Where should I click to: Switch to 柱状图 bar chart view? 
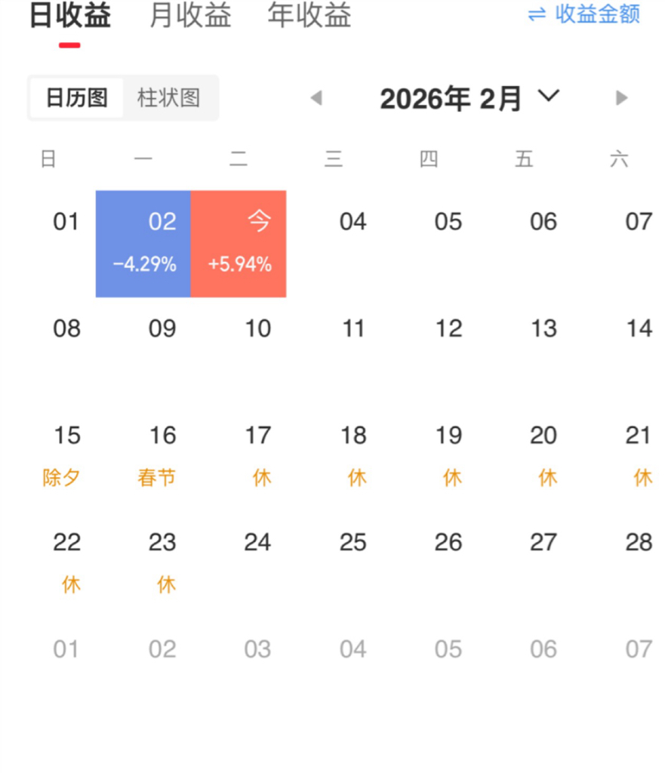(x=168, y=98)
